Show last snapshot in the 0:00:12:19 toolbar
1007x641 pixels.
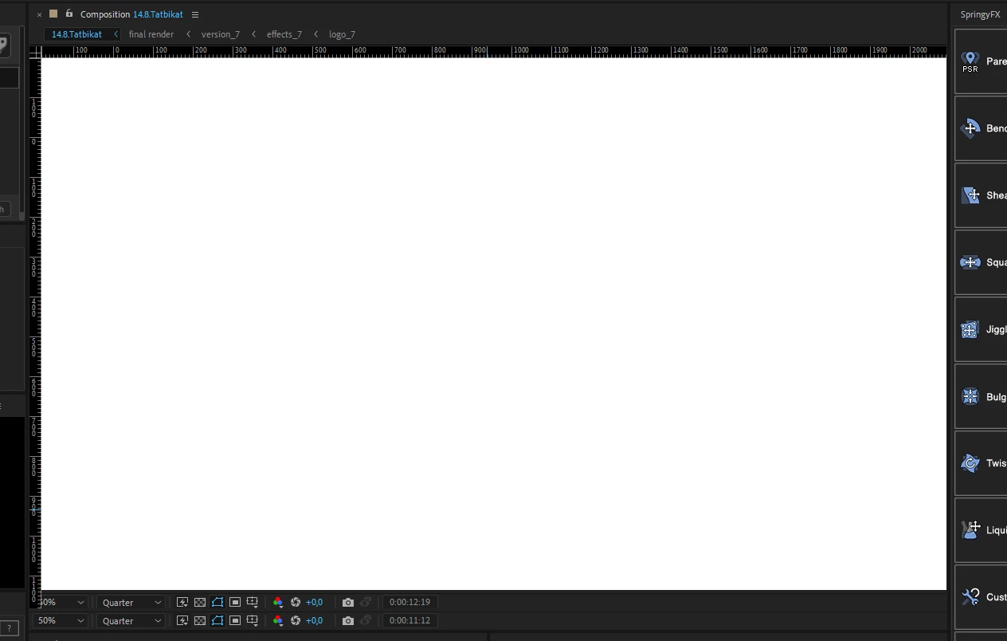click(366, 602)
